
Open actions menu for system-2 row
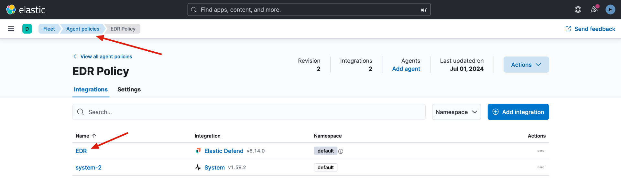coord(541,167)
